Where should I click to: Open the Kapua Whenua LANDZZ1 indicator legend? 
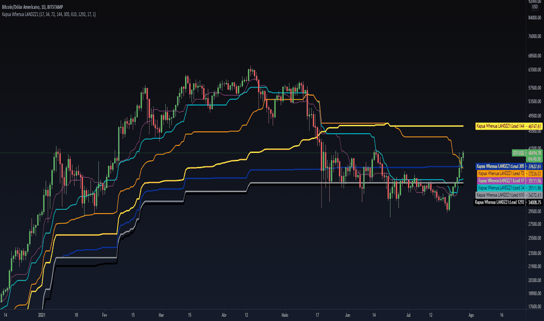(49, 14)
